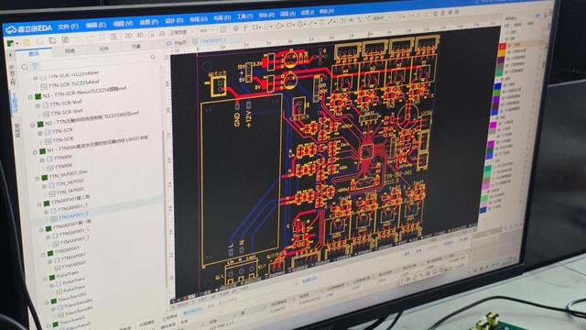The width and height of the screenshot is (586, 330).
Task: Collapse the N1 - TTN006 project node
Action: coord(35,152)
